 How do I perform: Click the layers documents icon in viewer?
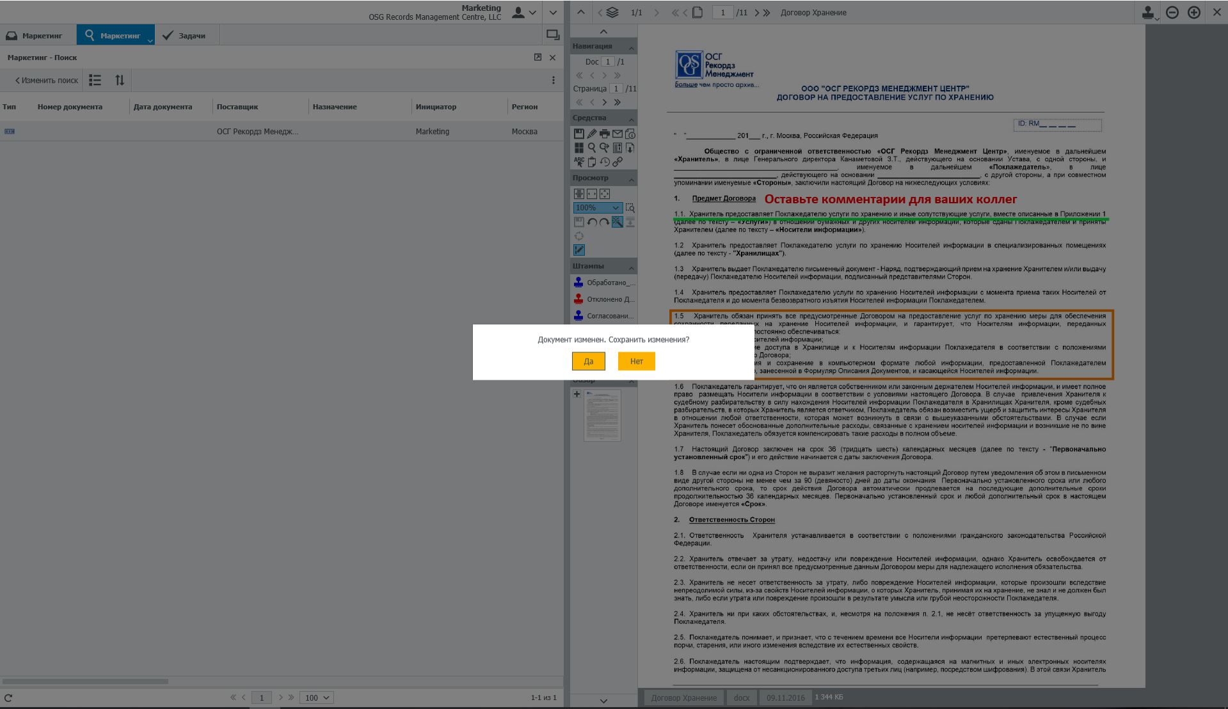612,12
